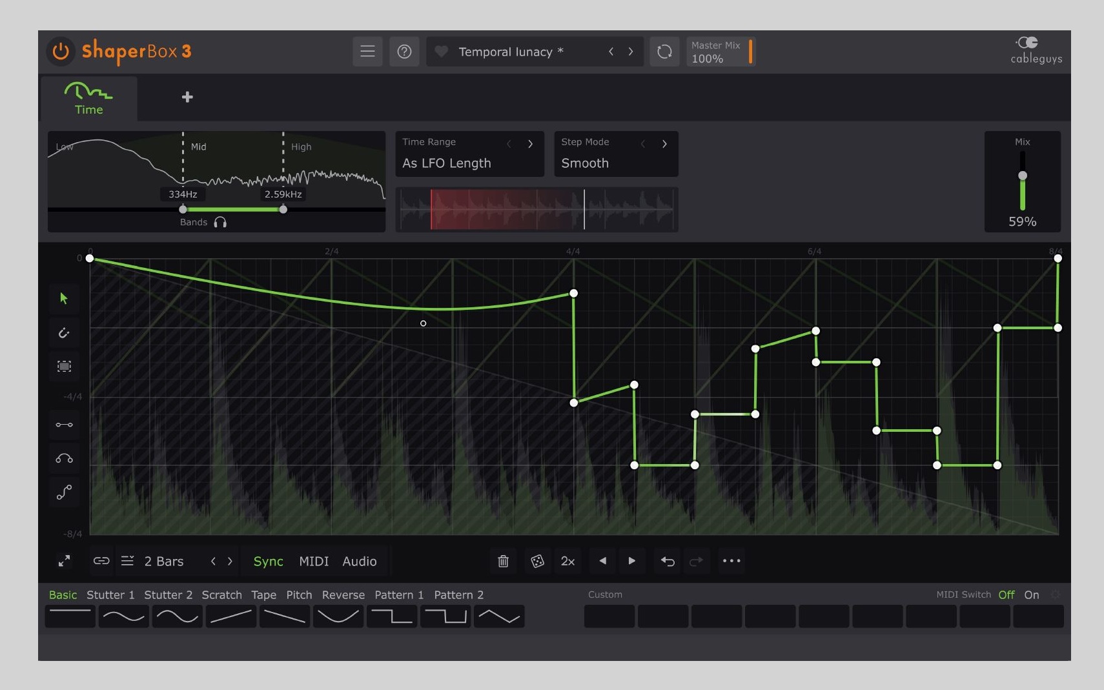Open the help question mark
The height and width of the screenshot is (690, 1104).
[404, 52]
